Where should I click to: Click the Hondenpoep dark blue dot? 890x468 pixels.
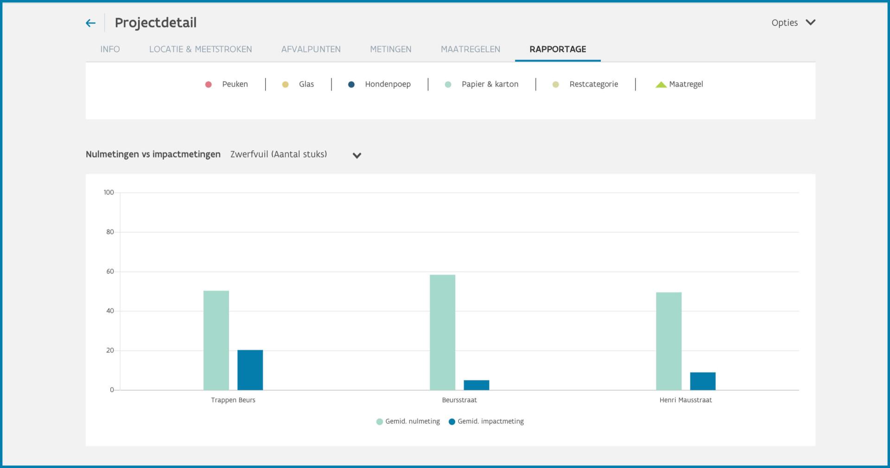pyautogui.click(x=351, y=84)
